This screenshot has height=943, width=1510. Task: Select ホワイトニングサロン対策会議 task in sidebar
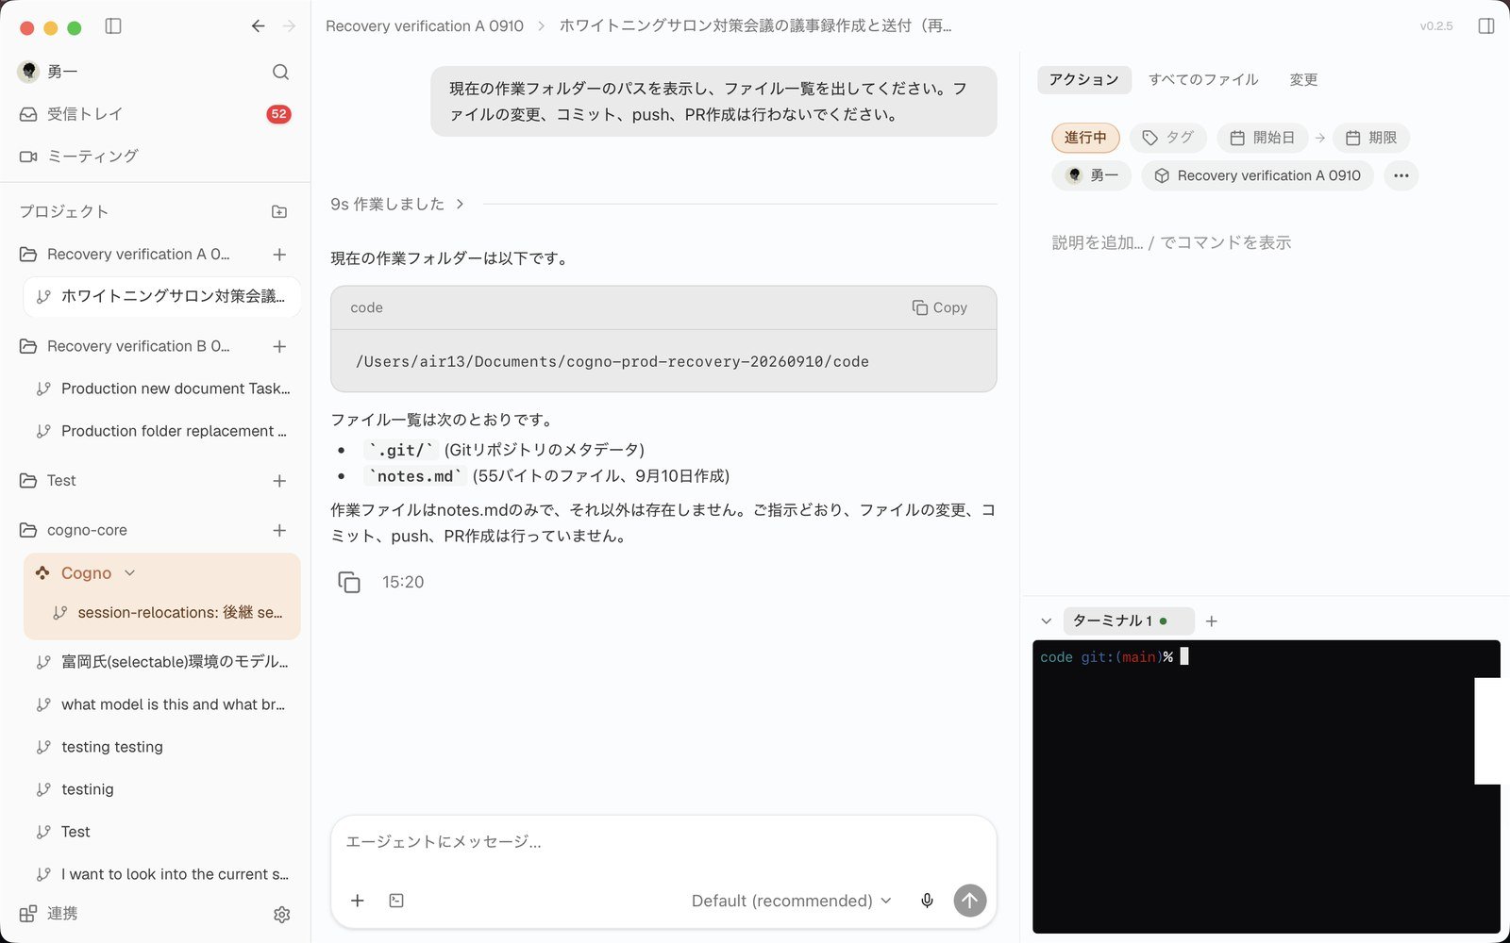[161, 296]
